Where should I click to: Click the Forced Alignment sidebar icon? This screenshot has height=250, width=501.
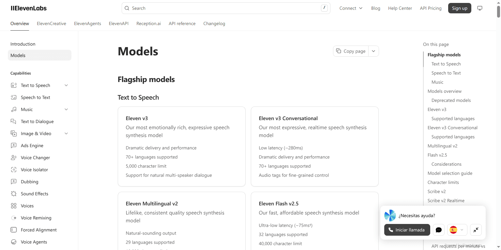pos(14,230)
